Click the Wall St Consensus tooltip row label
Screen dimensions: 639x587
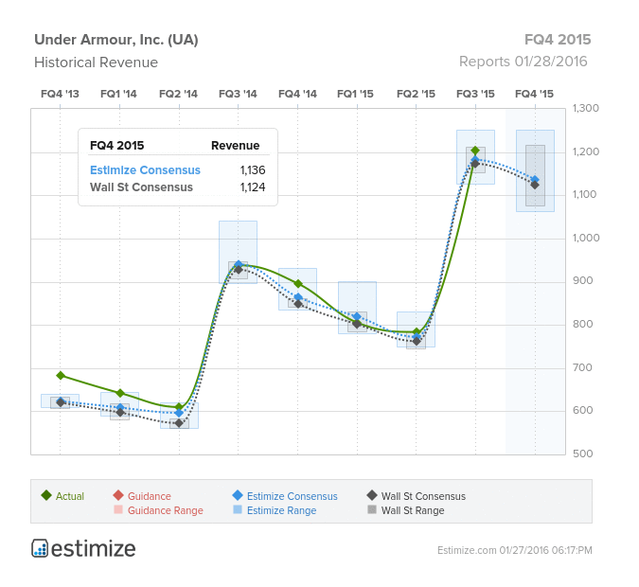141,187
